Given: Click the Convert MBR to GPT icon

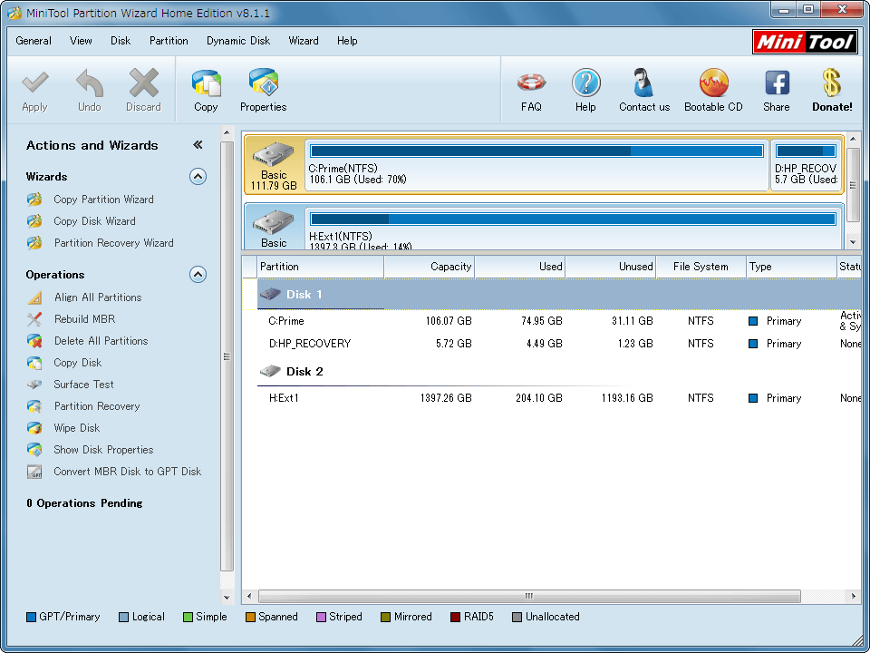Looking at the screenshot, I should click(34, 472).
